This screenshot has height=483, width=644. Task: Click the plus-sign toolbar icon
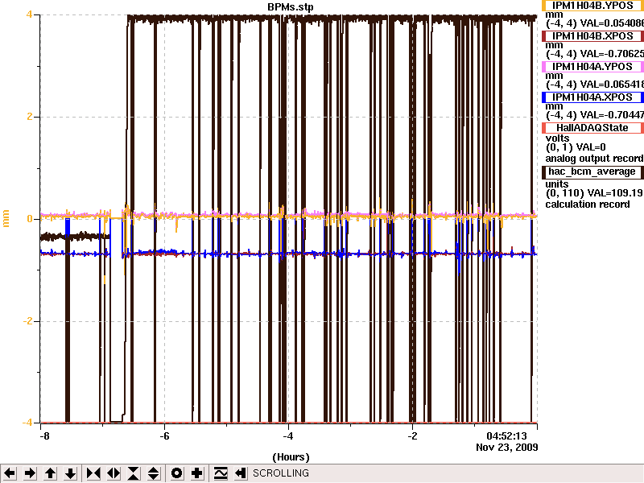pos(196,473)
